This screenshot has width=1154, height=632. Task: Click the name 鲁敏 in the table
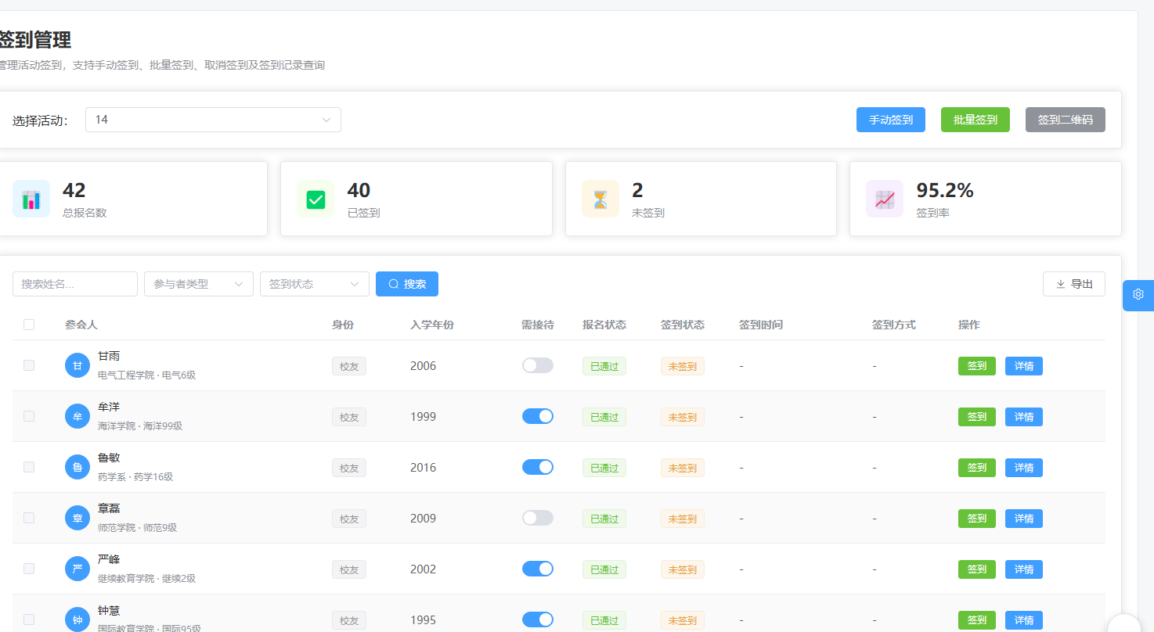109,458
